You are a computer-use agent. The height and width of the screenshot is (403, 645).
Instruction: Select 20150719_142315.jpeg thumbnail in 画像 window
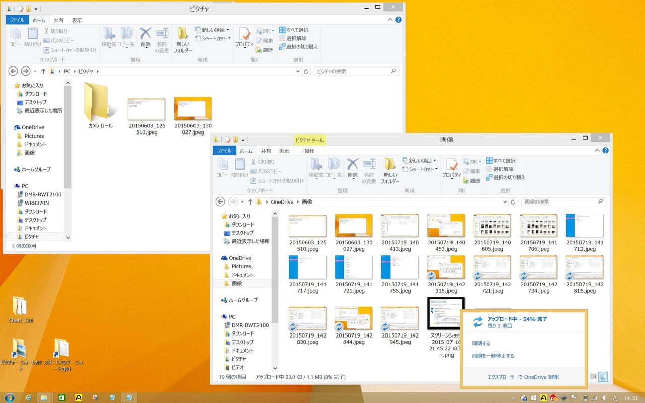pyautogui.click(x=446, y=275)
